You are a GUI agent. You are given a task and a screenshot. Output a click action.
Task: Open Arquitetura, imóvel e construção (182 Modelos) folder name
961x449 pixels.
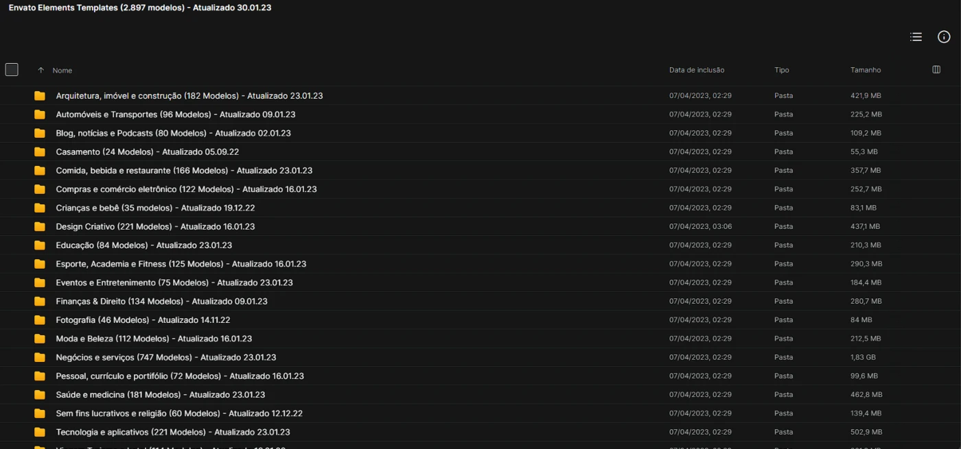pos(189,96)
